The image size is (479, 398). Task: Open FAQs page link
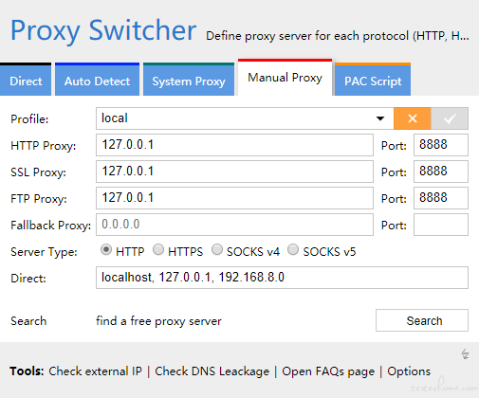(328, 371)
